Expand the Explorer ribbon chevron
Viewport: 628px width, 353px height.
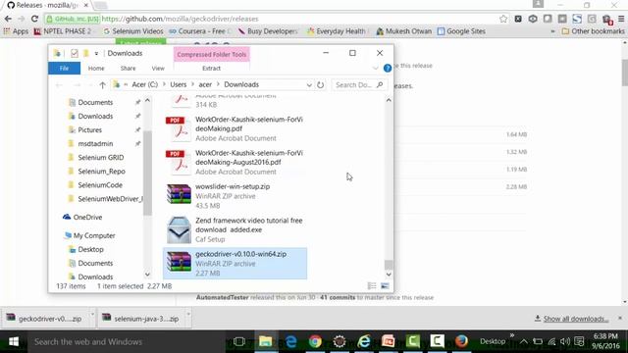[375, 69]
